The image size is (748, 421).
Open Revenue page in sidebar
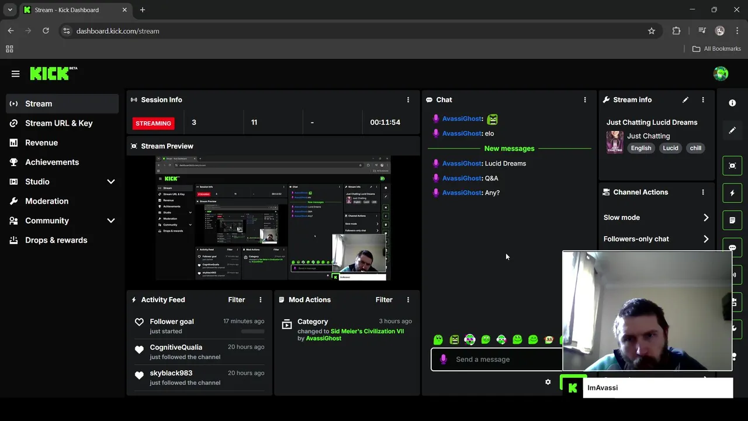[62, 143]
